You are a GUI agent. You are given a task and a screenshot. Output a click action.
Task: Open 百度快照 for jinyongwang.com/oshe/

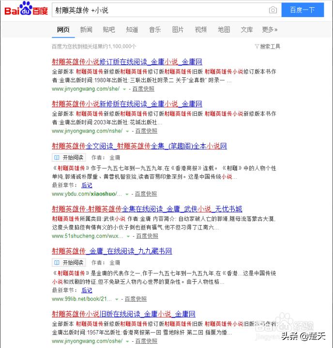[146, 341]
